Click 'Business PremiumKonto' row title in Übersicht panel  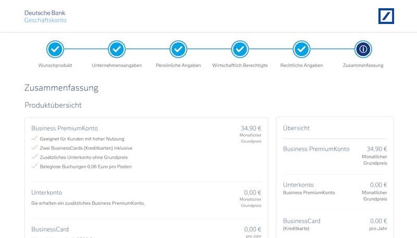[316, 149]
